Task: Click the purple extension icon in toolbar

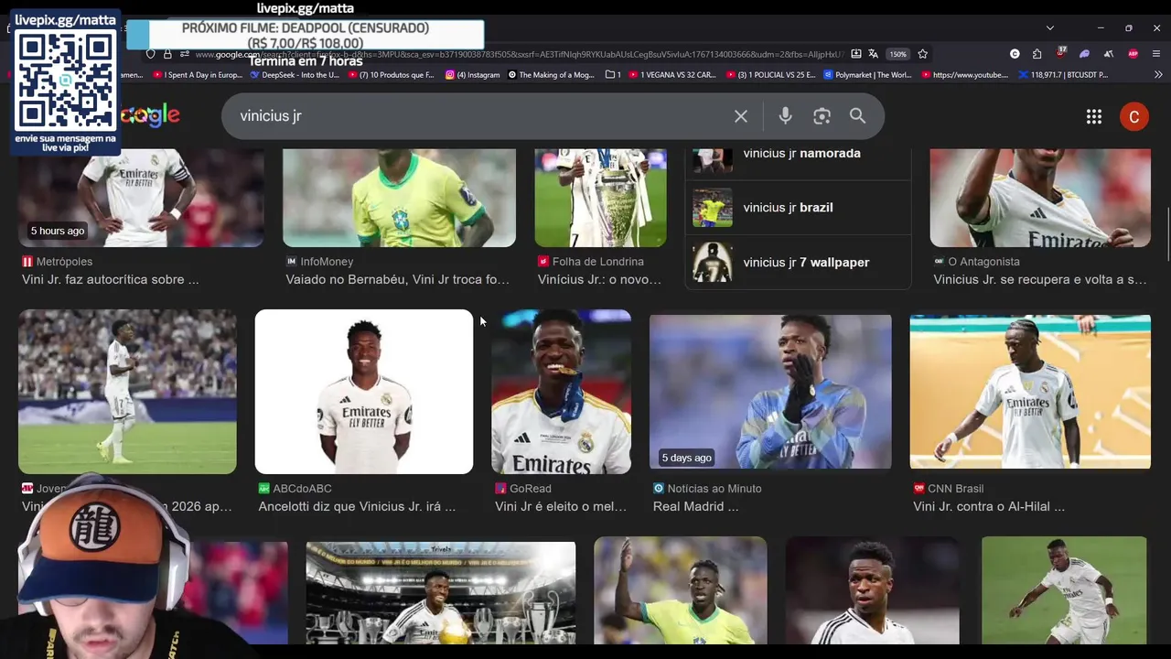Action: pos(1084,54)
